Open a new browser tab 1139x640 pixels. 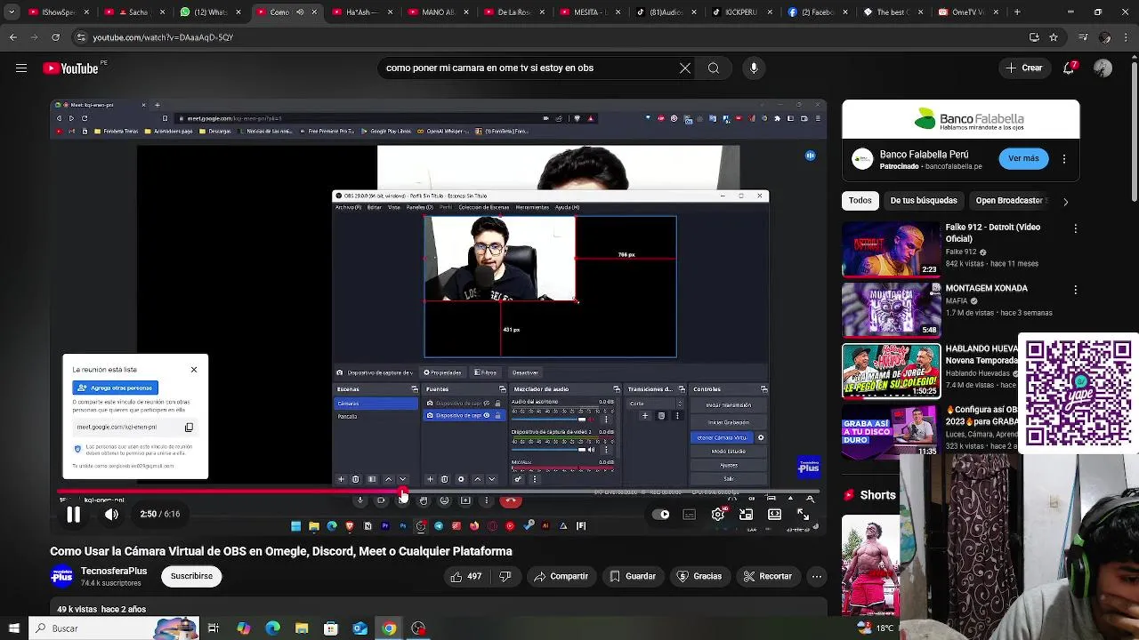pyautogui.click(x=1017, y=12)
